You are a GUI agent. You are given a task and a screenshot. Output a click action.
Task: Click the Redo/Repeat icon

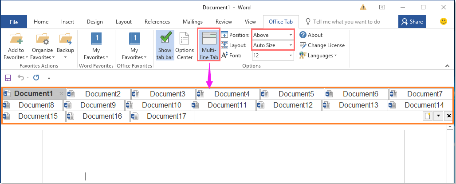[36, 78]
